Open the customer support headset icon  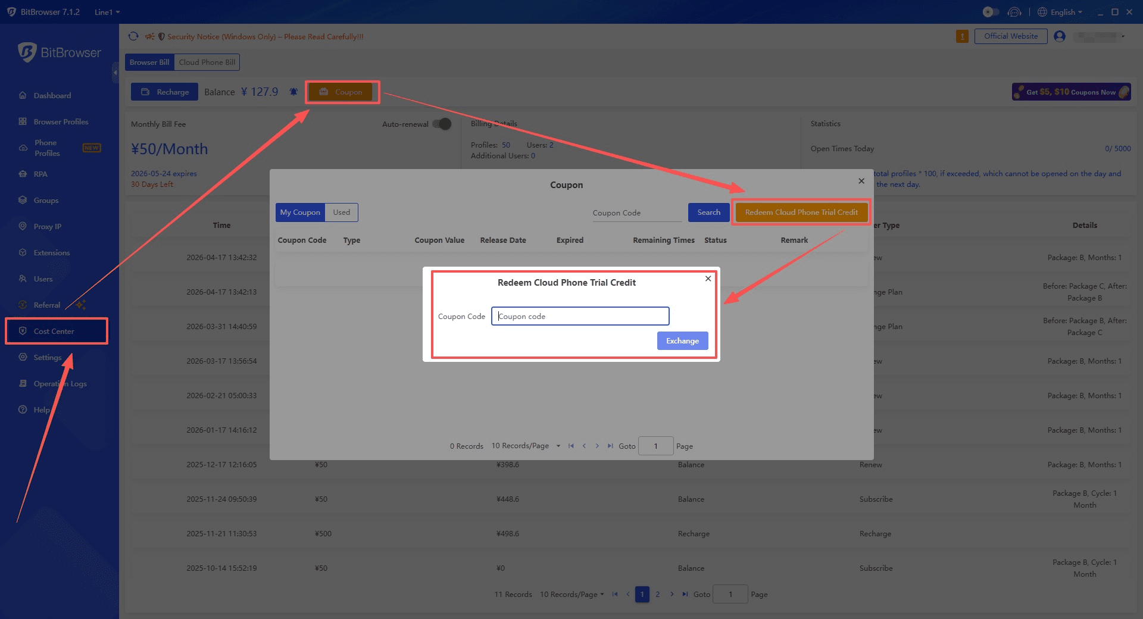1014,12
